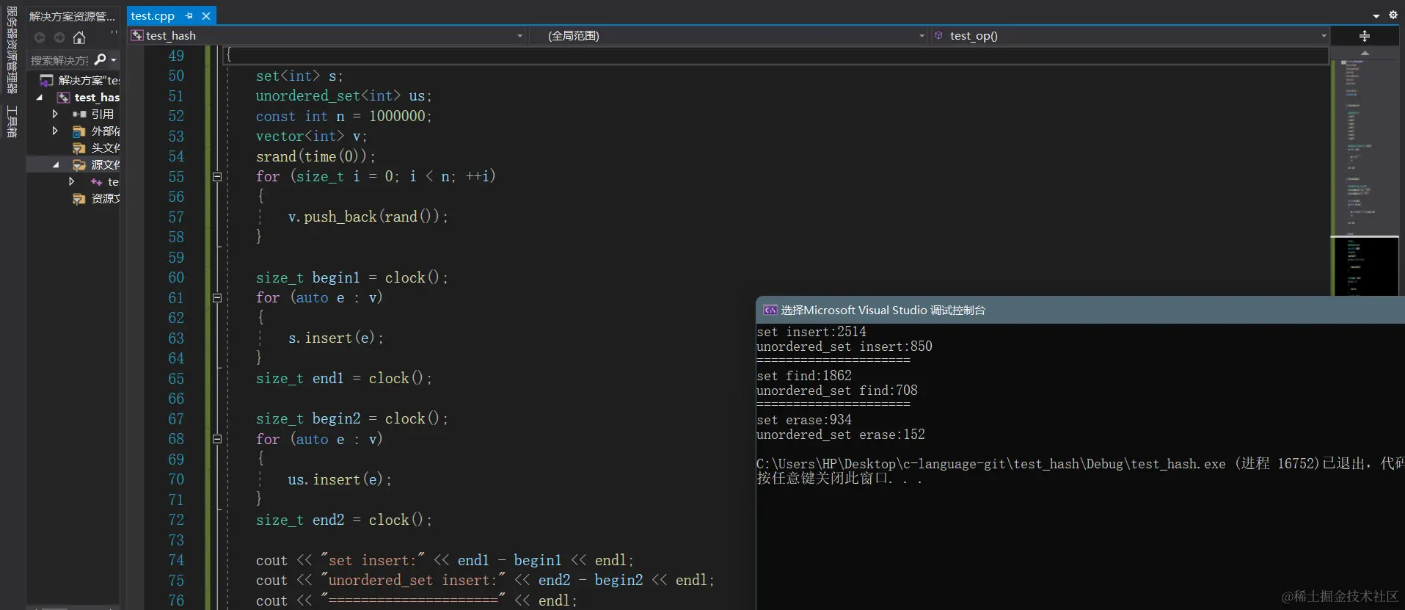Click the v.push_back(rand()) statement
The image size is (1405, 610).
point(368,217)
